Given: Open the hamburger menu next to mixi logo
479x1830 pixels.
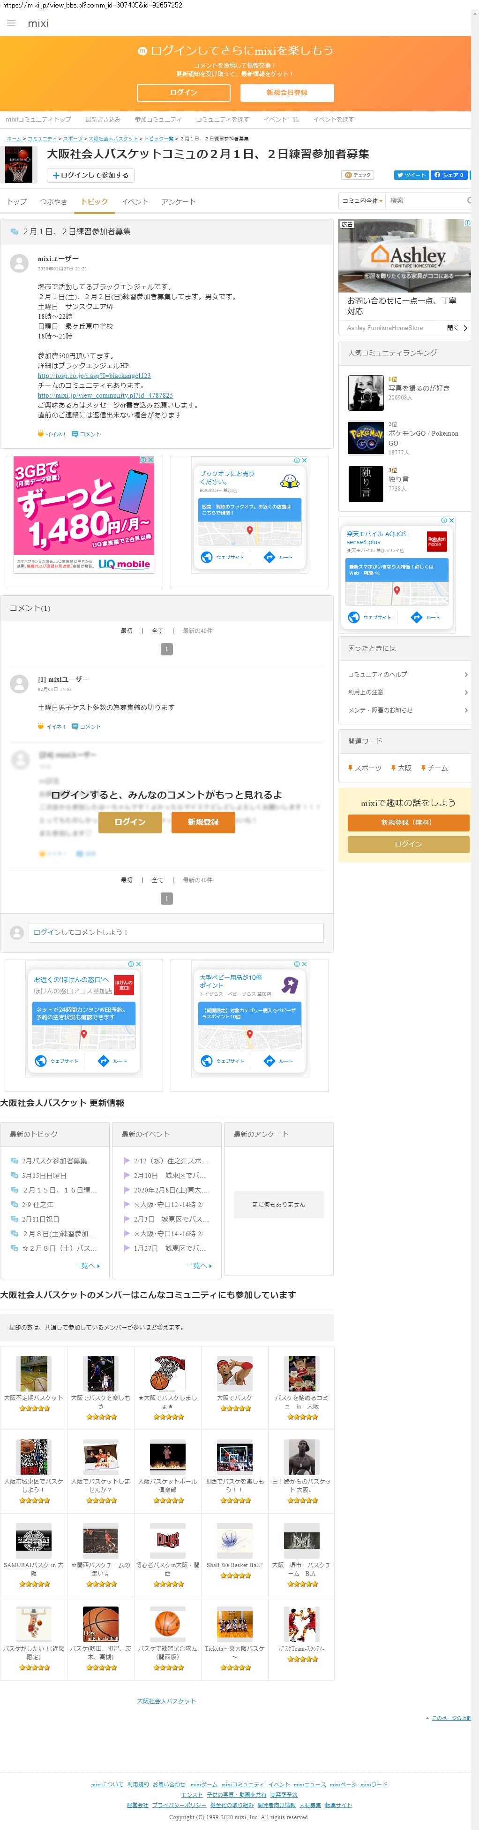Looking at the screenshot, I should tap(11, 23).
